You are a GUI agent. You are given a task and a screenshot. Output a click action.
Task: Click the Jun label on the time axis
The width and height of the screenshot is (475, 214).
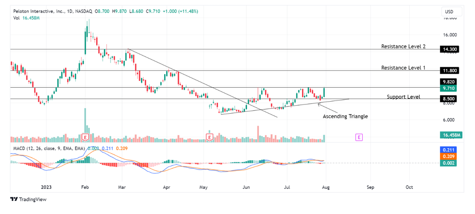coord(247,187)
